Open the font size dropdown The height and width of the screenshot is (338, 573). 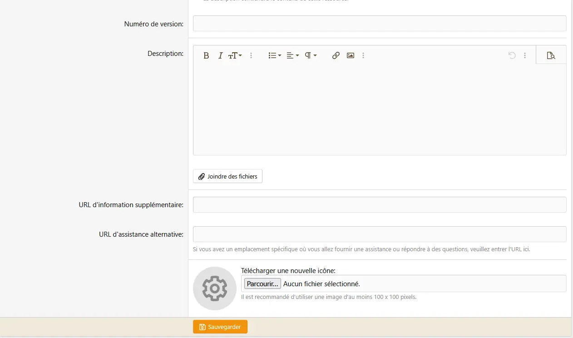235,55
